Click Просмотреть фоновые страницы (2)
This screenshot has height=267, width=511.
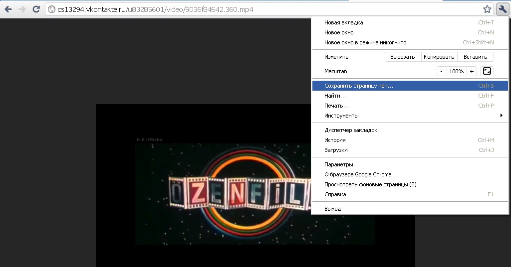coord(410,184)
